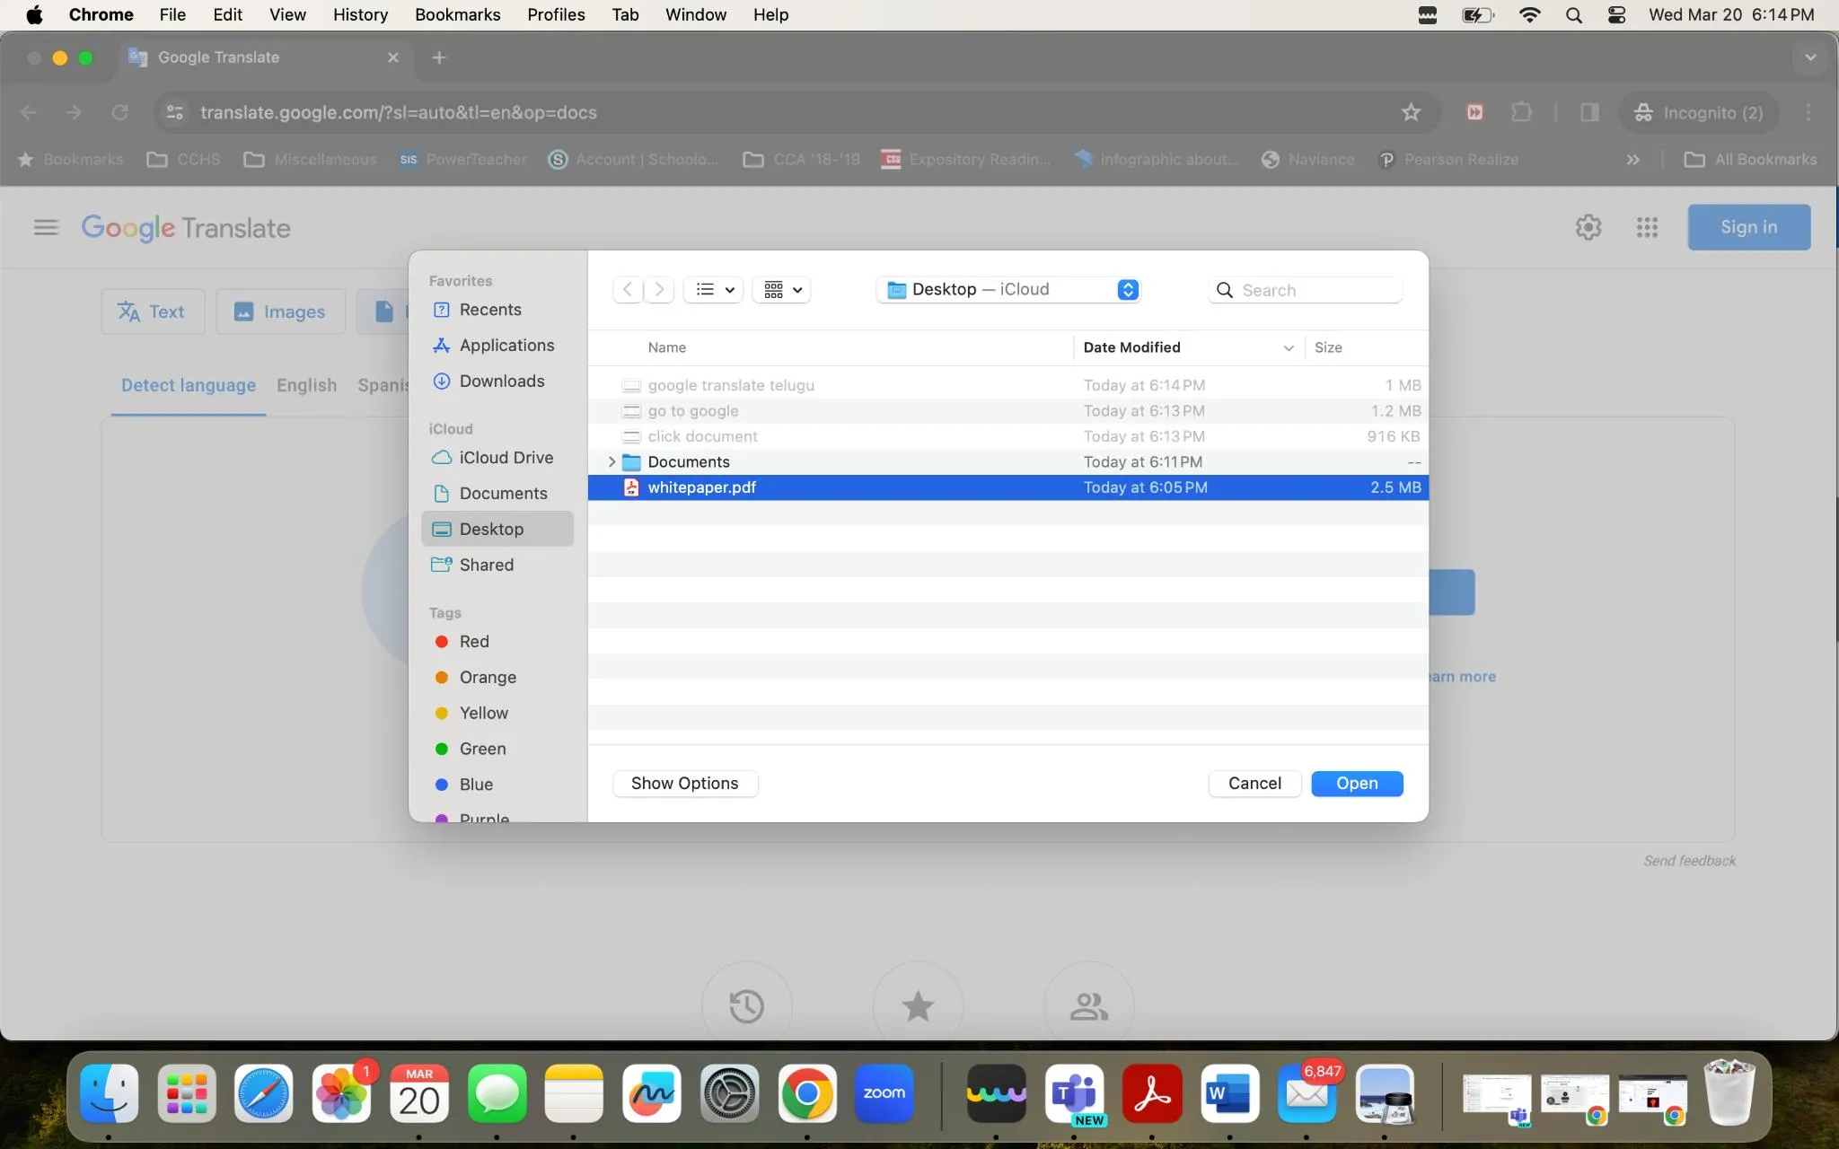The height and width of the screenshot is (1149, 1839).
Task: Open a new Chrome tab
Action: click(438, 57)
